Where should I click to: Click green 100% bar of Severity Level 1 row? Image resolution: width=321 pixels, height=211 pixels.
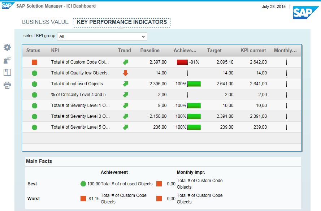194,105
